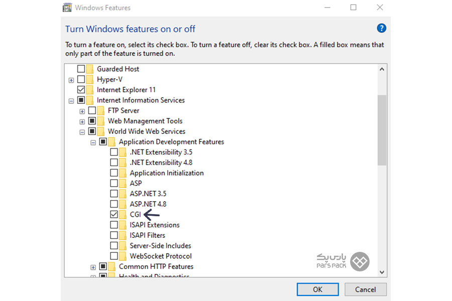Viewport: 452px width, 301px height.
Task: Click the Internet Information Services folder icon
Action: [90, 100]
